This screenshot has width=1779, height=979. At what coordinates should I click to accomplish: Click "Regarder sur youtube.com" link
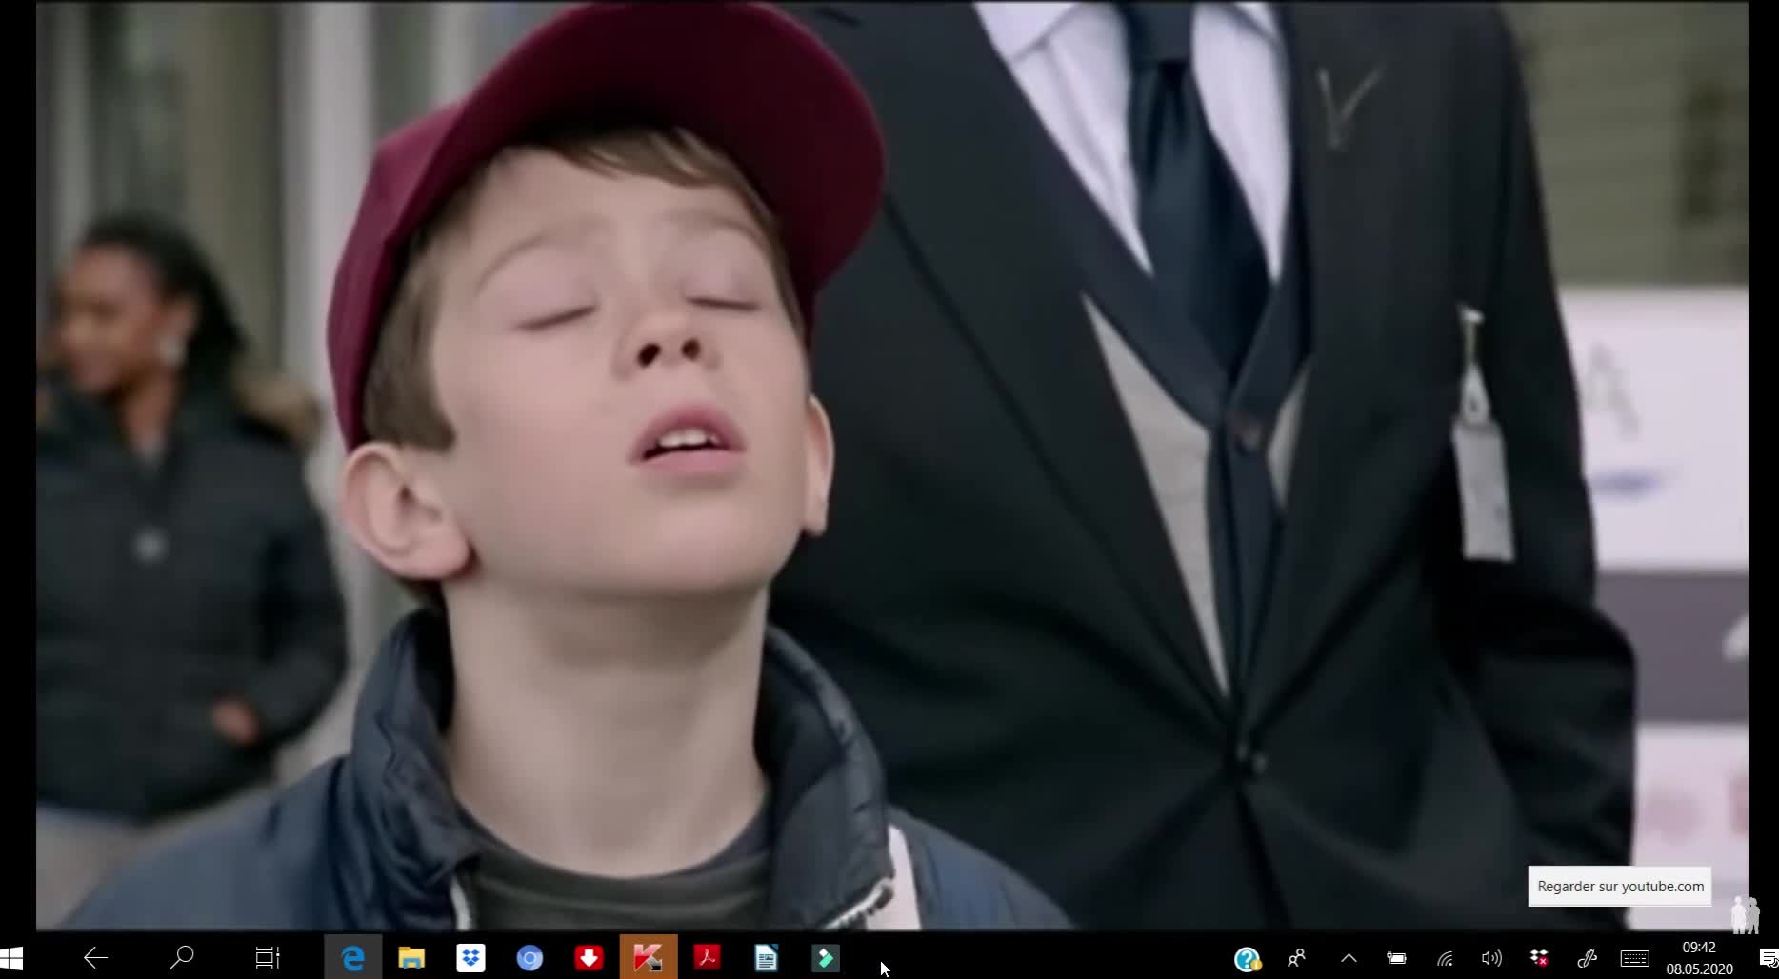pos(1620,887)
